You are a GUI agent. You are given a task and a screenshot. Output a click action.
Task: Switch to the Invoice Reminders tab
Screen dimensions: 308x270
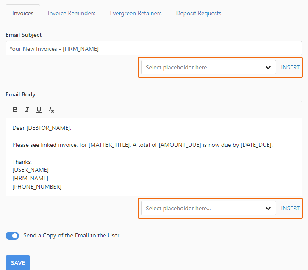coord(72,13)
